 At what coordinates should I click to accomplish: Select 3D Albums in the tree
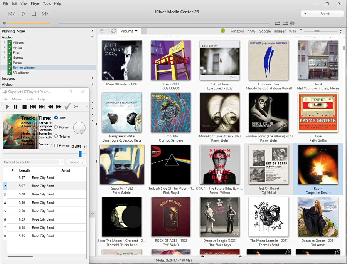tap(21, 72)
